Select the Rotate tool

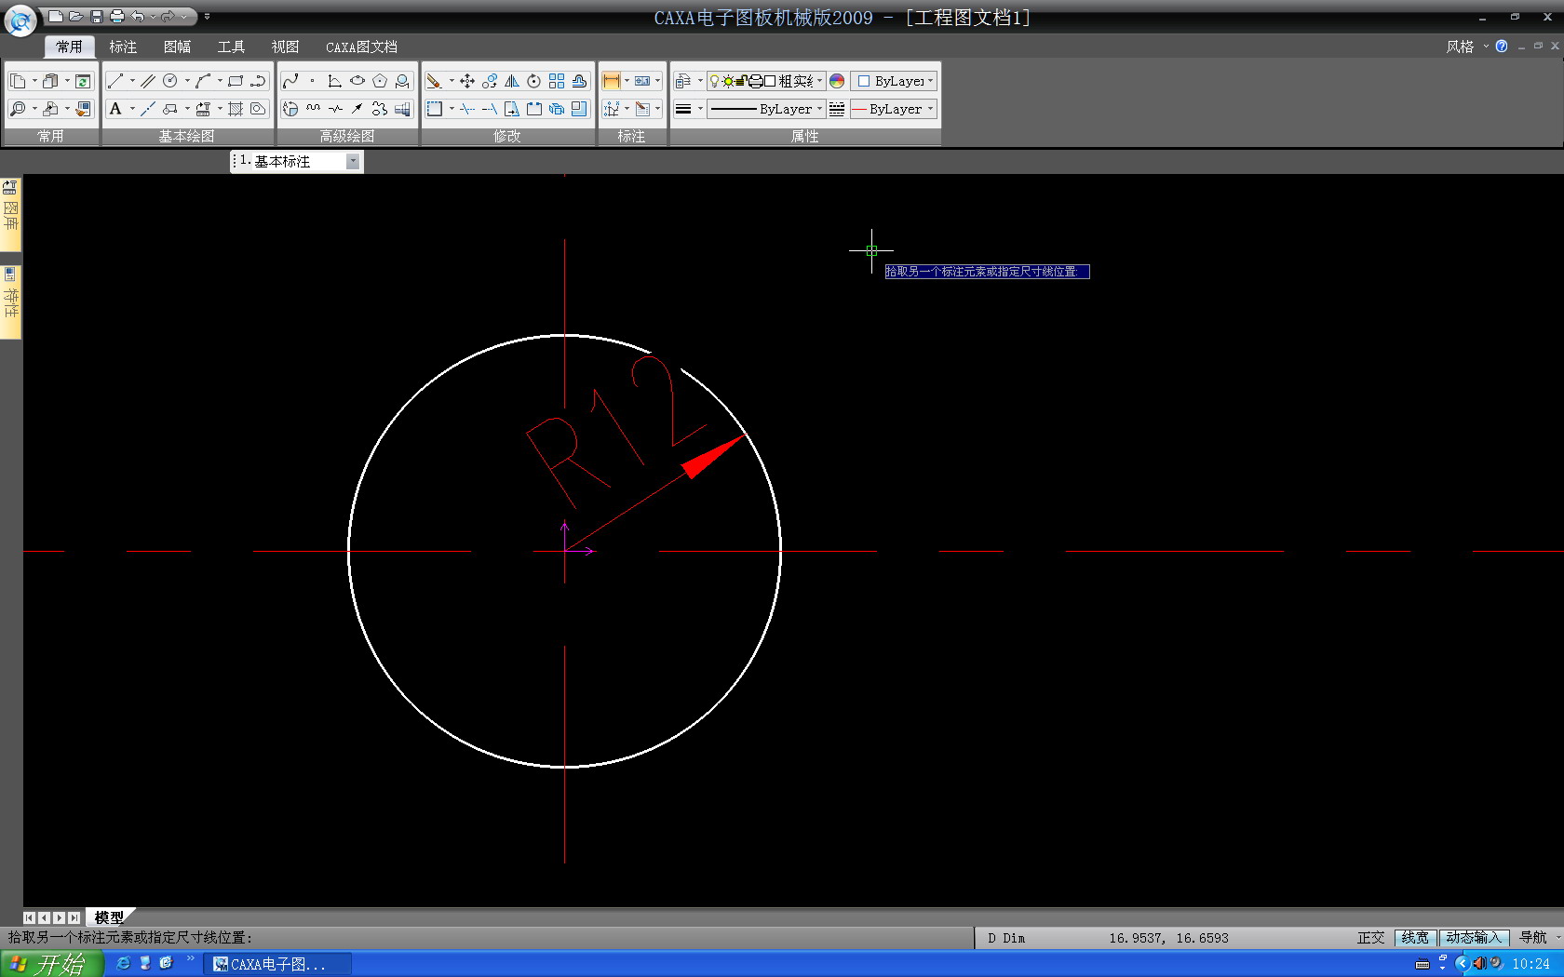[x=533, y=81]
